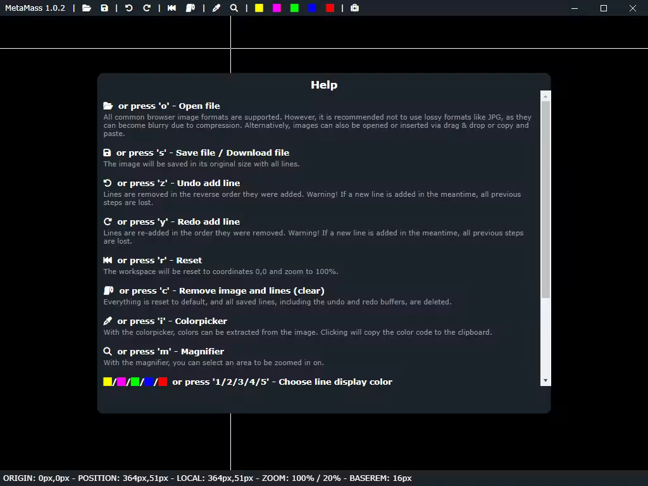The height and width of the screenshot is (486, 648).
Task: Select blue line display color
Action: (311, 8)
